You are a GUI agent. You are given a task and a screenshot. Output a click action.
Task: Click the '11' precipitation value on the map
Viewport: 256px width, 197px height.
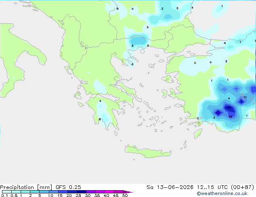245,97
